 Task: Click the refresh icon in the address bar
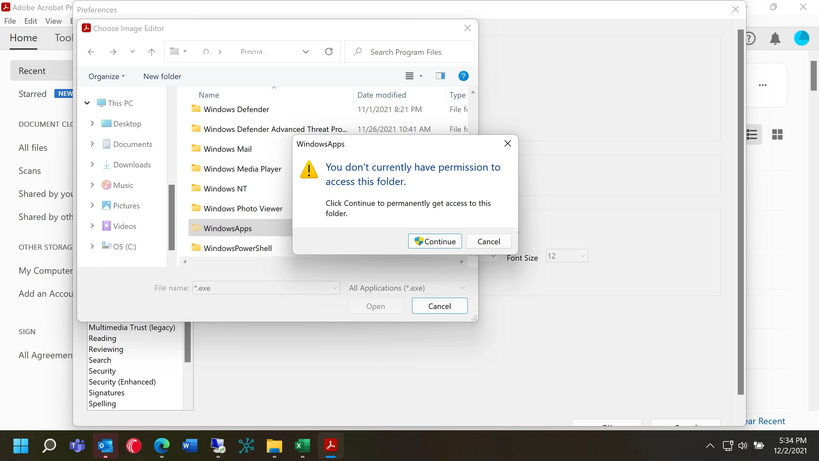[x=329, y=52]
